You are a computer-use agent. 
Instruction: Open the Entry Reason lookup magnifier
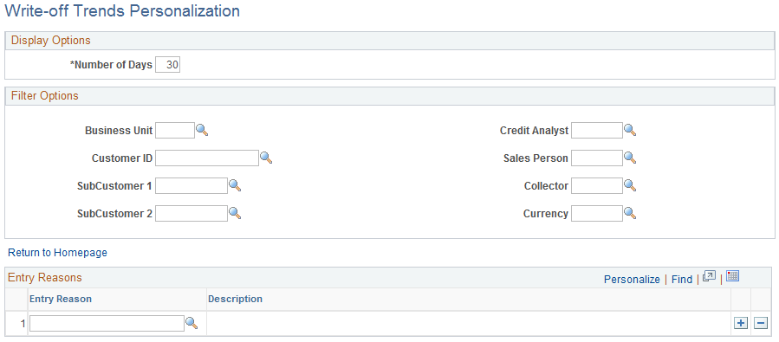click(x=192, y=323)
